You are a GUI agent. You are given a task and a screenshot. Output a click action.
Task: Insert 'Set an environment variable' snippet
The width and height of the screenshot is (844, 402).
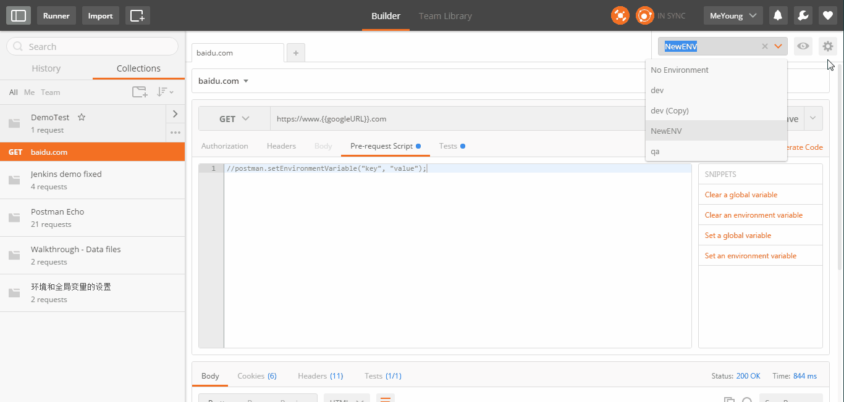click(x=750, y=256)
